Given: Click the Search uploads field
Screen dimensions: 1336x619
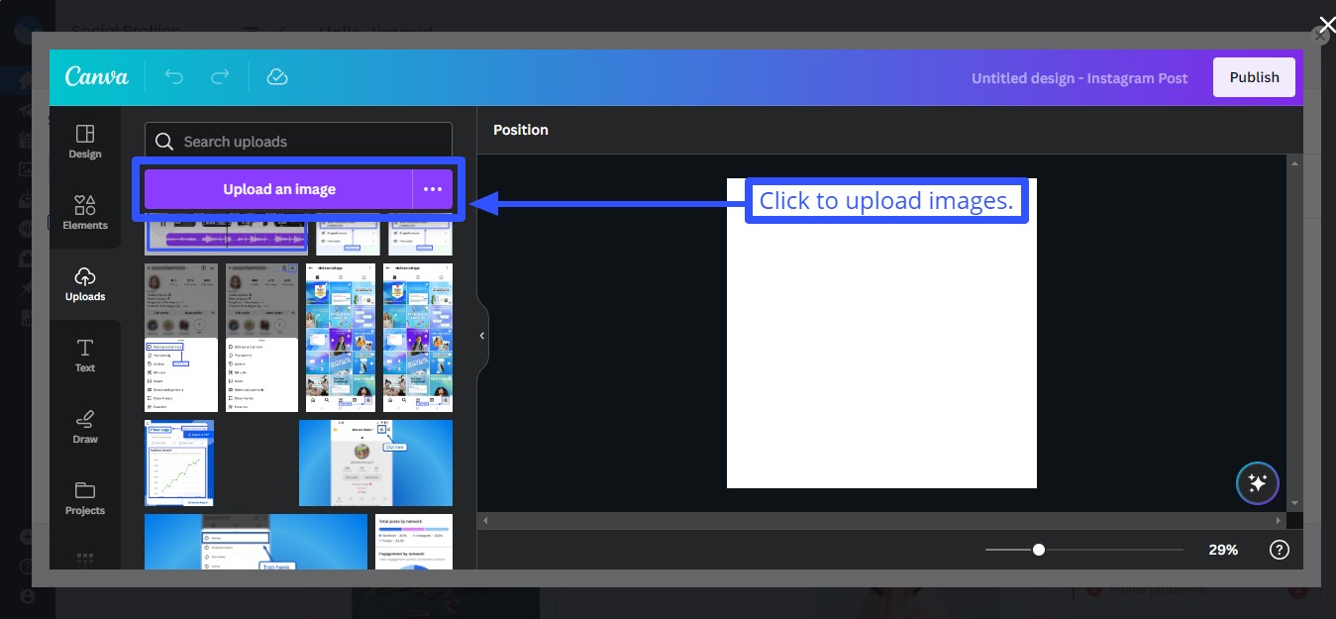Looking at the screenshot, I should coord(297,141).
